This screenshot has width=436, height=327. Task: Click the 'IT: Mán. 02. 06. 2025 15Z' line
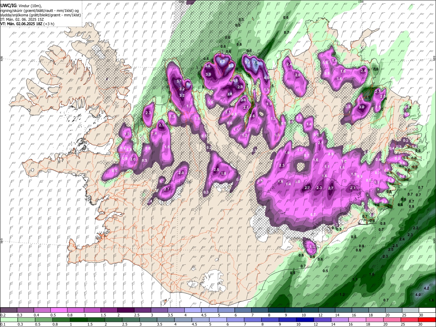[x=22, y=19]
